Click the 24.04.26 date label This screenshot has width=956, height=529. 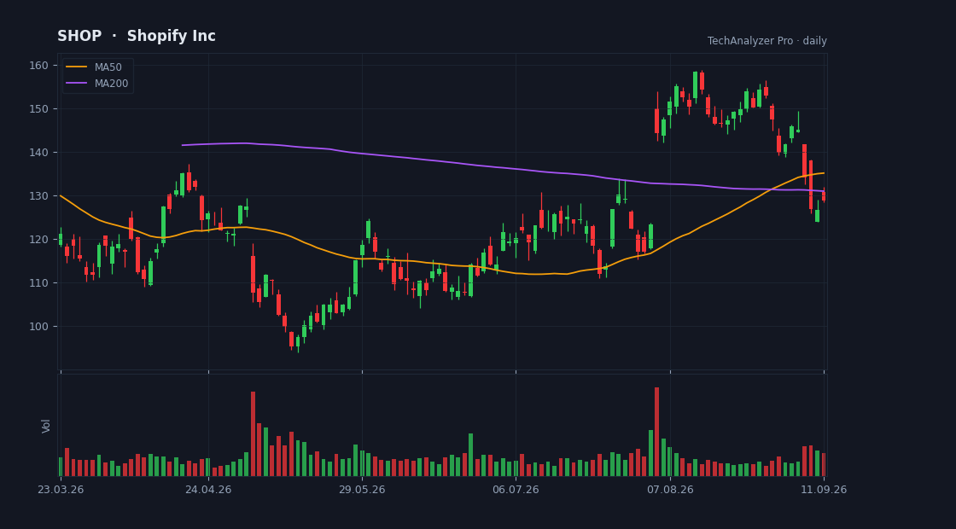(x=208, y=490)
